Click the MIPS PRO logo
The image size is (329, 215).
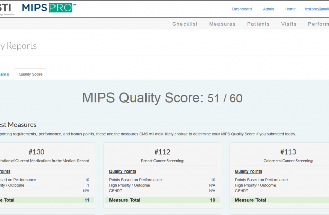48,8
